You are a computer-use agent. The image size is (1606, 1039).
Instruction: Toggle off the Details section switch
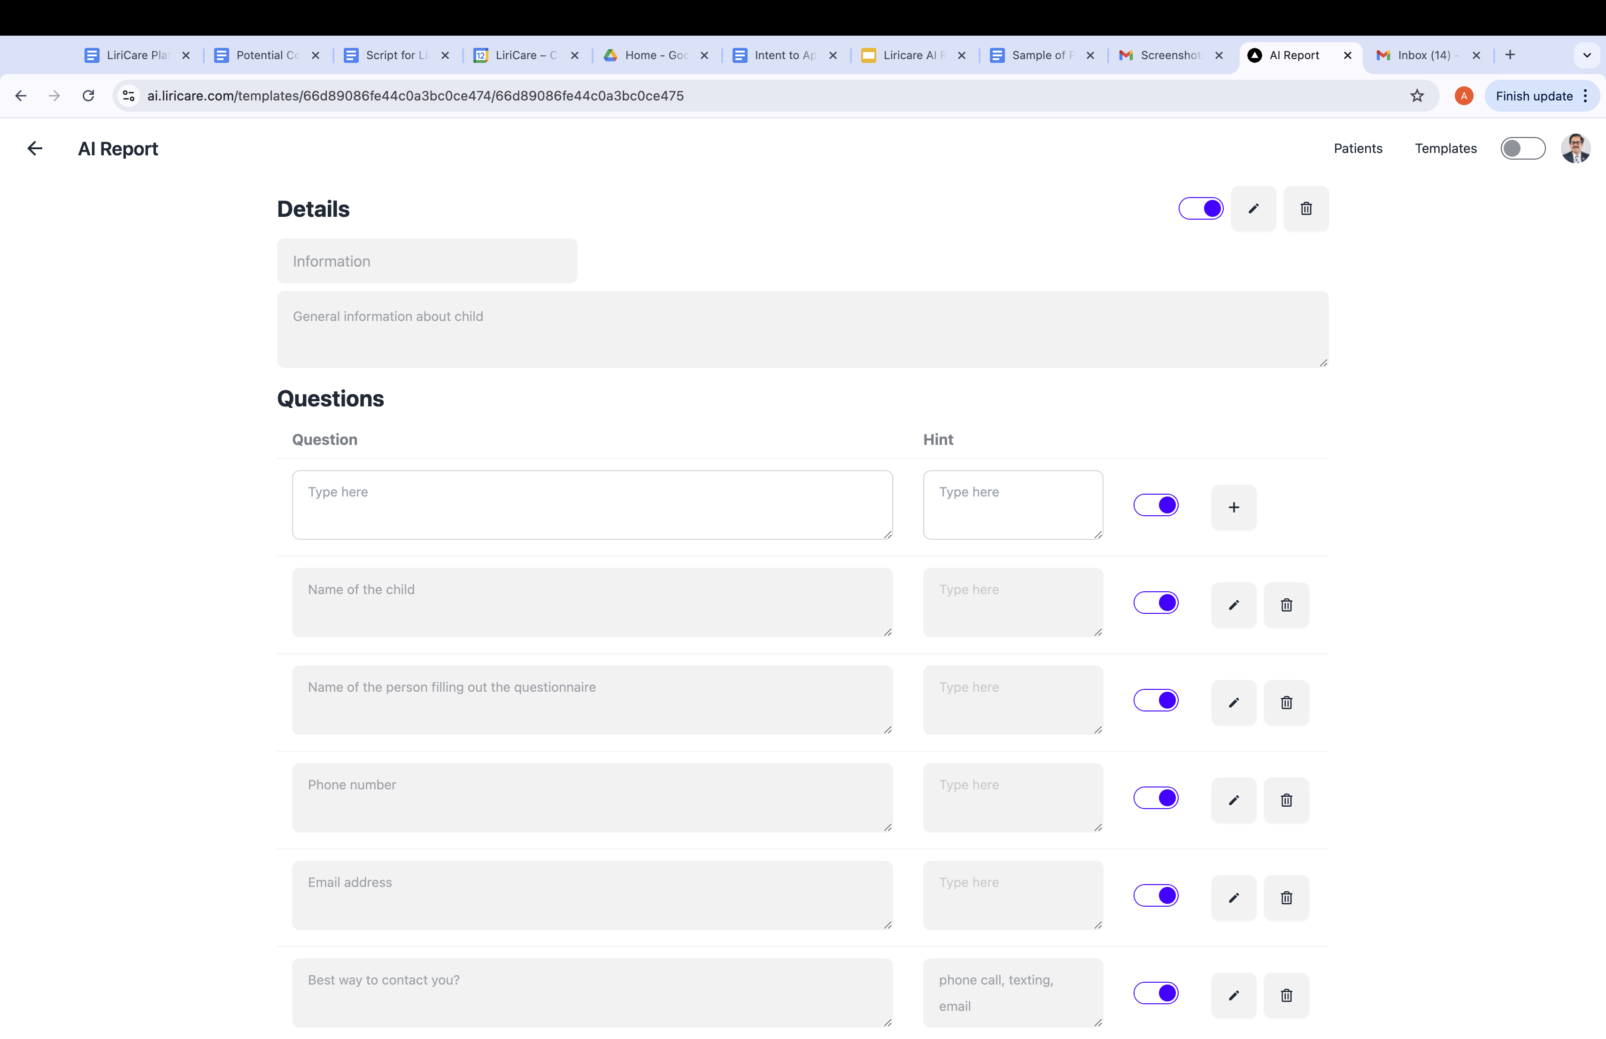pyautogui.click(x=1200, y=208)
